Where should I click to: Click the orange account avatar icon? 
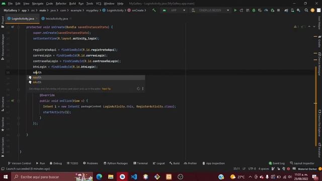(x=312, y=10)
